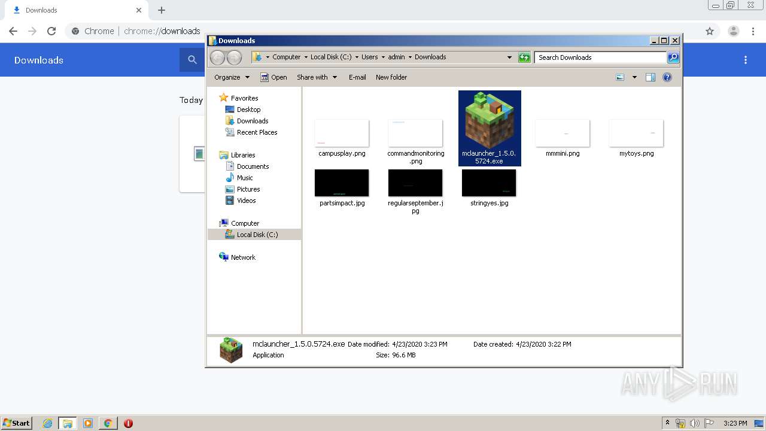Open the Organize menu
Viewport: 766px width, 431px height.
point(232,77)
